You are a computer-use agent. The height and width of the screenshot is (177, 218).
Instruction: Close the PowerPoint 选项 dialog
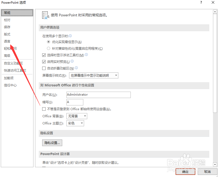coord(213,2)
